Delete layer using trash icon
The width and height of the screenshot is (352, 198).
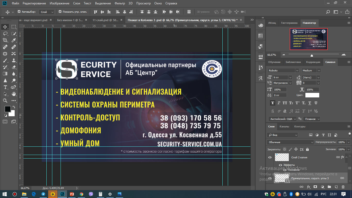coord(343,187)
